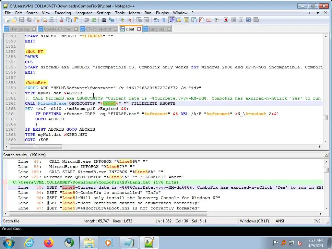Click the Copy toolbar icon
Viewport: 332px width, 249px height.
(x=69, y=20)
